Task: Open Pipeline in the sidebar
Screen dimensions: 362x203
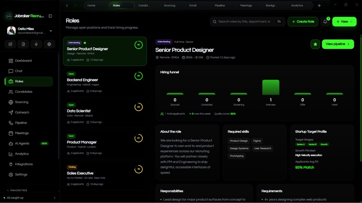Action: point(29,123)
